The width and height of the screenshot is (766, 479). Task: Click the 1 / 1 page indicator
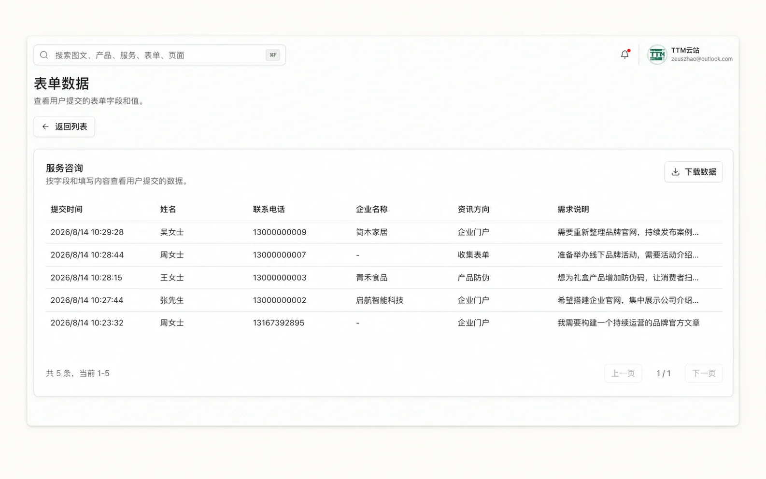[664, 373]
